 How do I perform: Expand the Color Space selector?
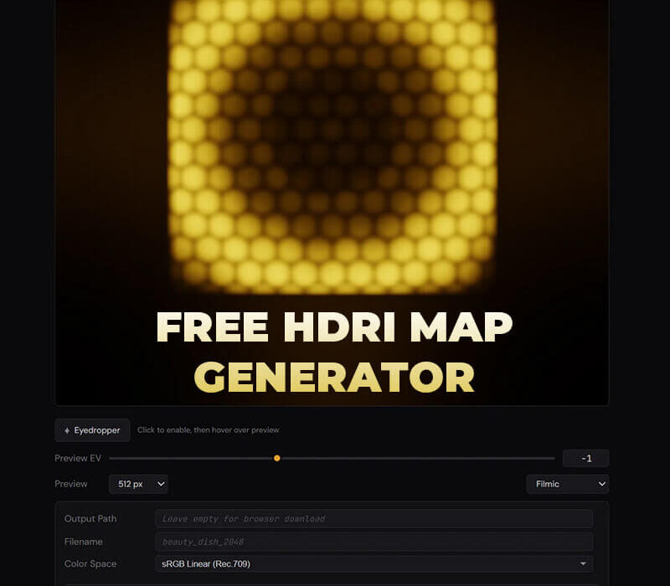coord(374,563)
